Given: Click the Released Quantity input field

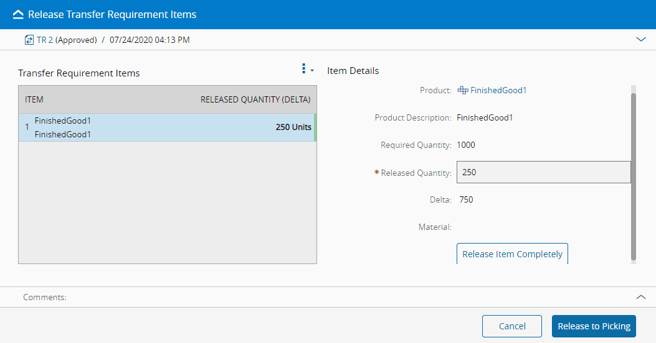Looking at the screenshot, I should (x=543, y=172).
